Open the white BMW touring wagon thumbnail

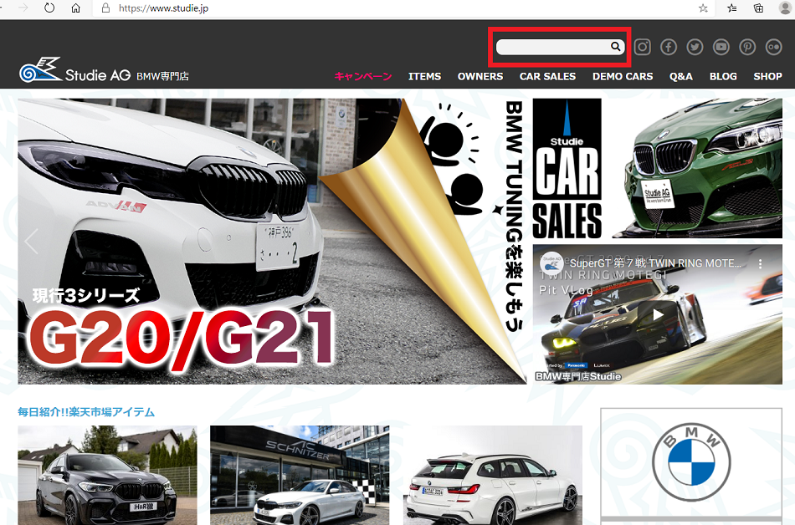[x=493, y=476]
